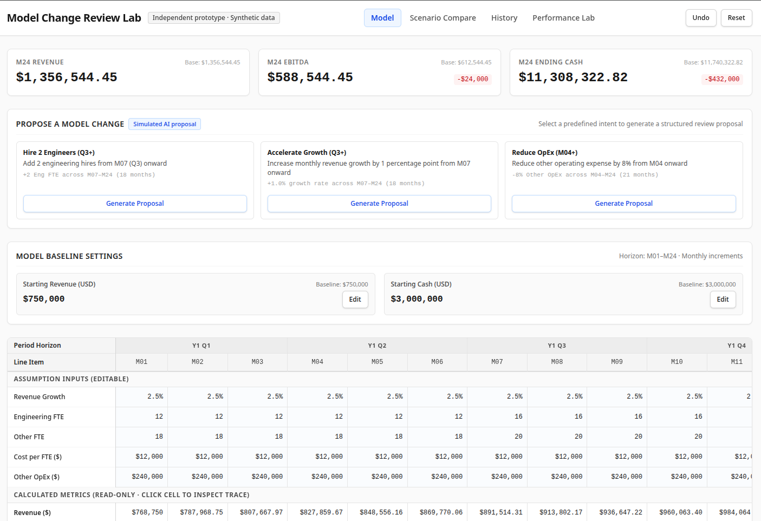Click the M24 Ending Cash value $11,308,322.82

tap(573, 77)
